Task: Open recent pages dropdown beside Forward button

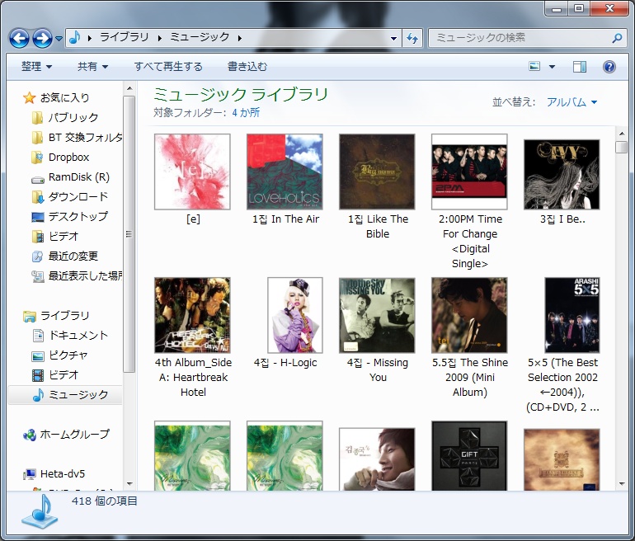Action: point(59,39)
